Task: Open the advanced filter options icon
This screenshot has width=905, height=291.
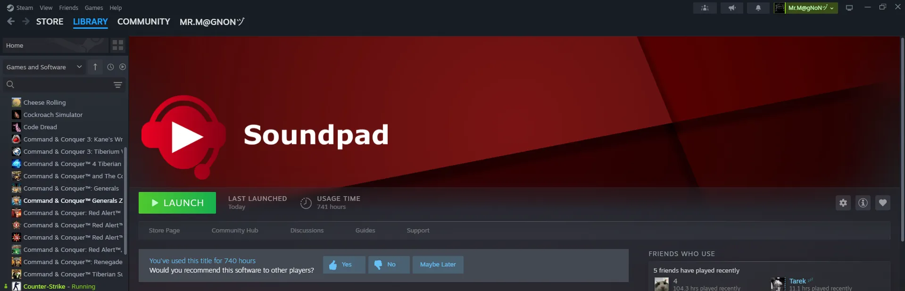Action: [118, 84]
